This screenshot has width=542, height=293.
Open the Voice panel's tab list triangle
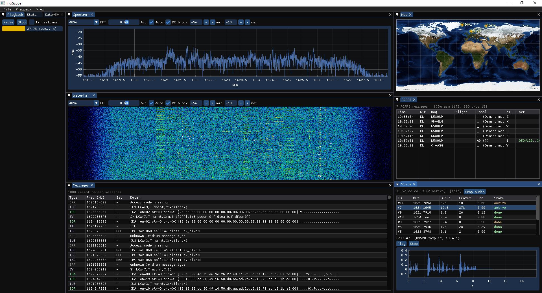pos(397,184)
